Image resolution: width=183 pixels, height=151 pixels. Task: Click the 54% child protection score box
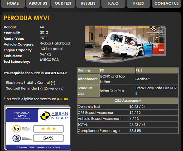48,138
